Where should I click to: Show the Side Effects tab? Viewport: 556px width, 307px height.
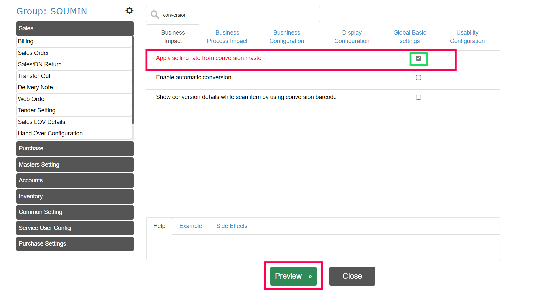[x=232, y=226]
